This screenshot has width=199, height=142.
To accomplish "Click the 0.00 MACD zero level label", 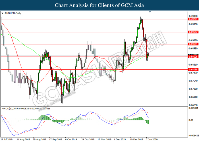I will [x=191, y=120].
